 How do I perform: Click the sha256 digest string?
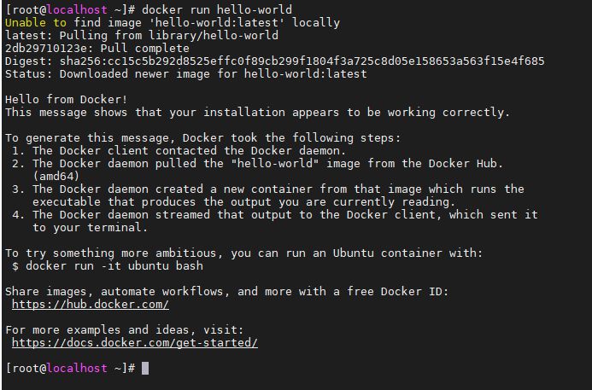[302, 61]
